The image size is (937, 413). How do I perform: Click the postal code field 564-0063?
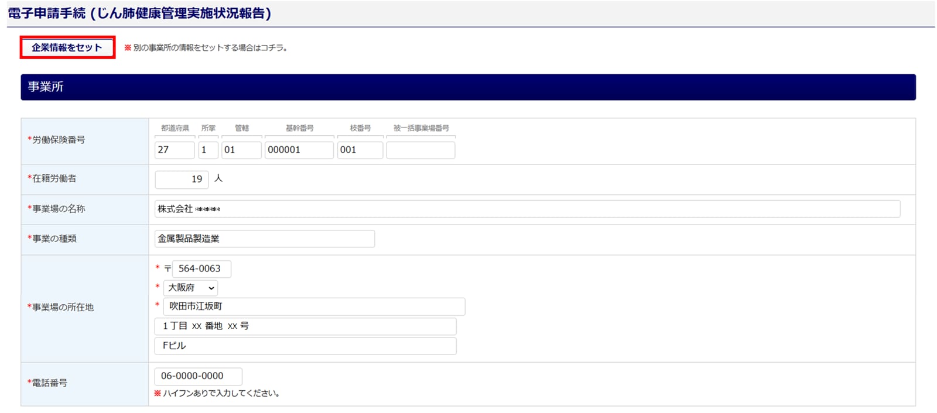(201, 269)
